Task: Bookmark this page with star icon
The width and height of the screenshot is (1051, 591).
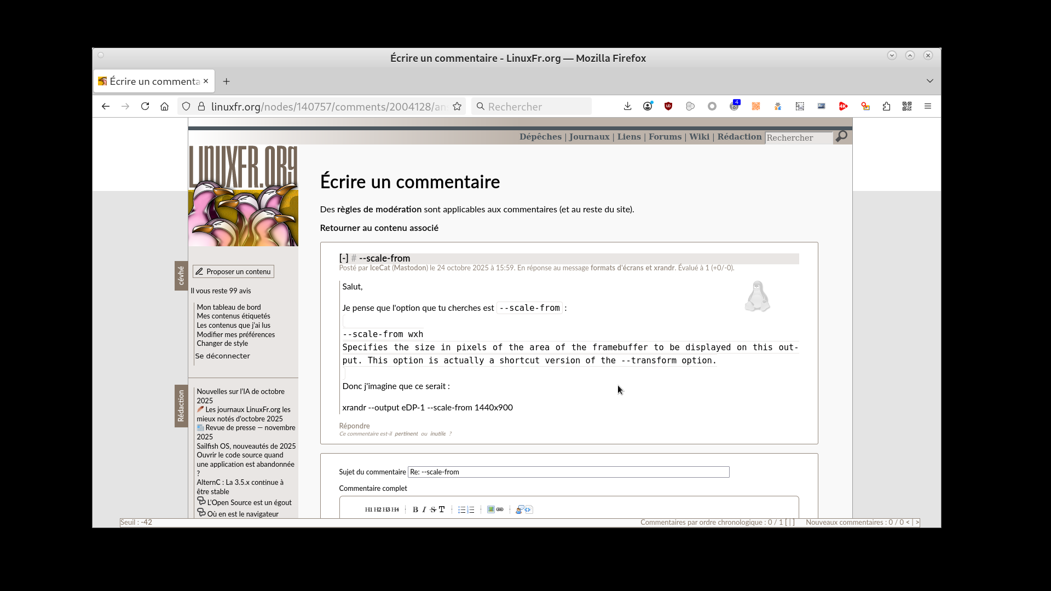Action: click(x=457, y=106)
